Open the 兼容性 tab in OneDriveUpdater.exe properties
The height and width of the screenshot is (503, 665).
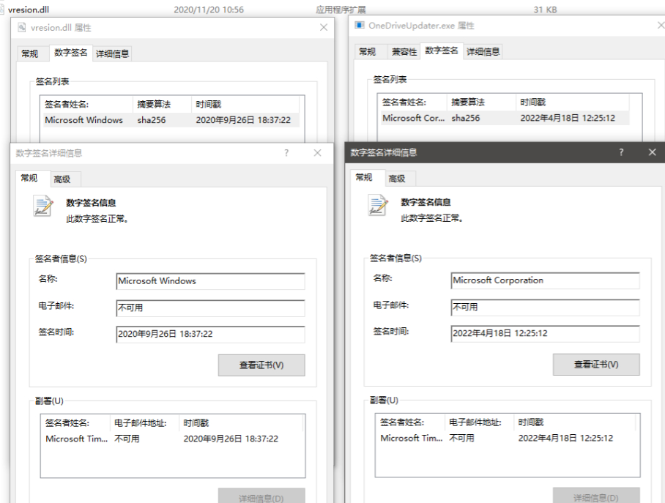tap(404, 51)
